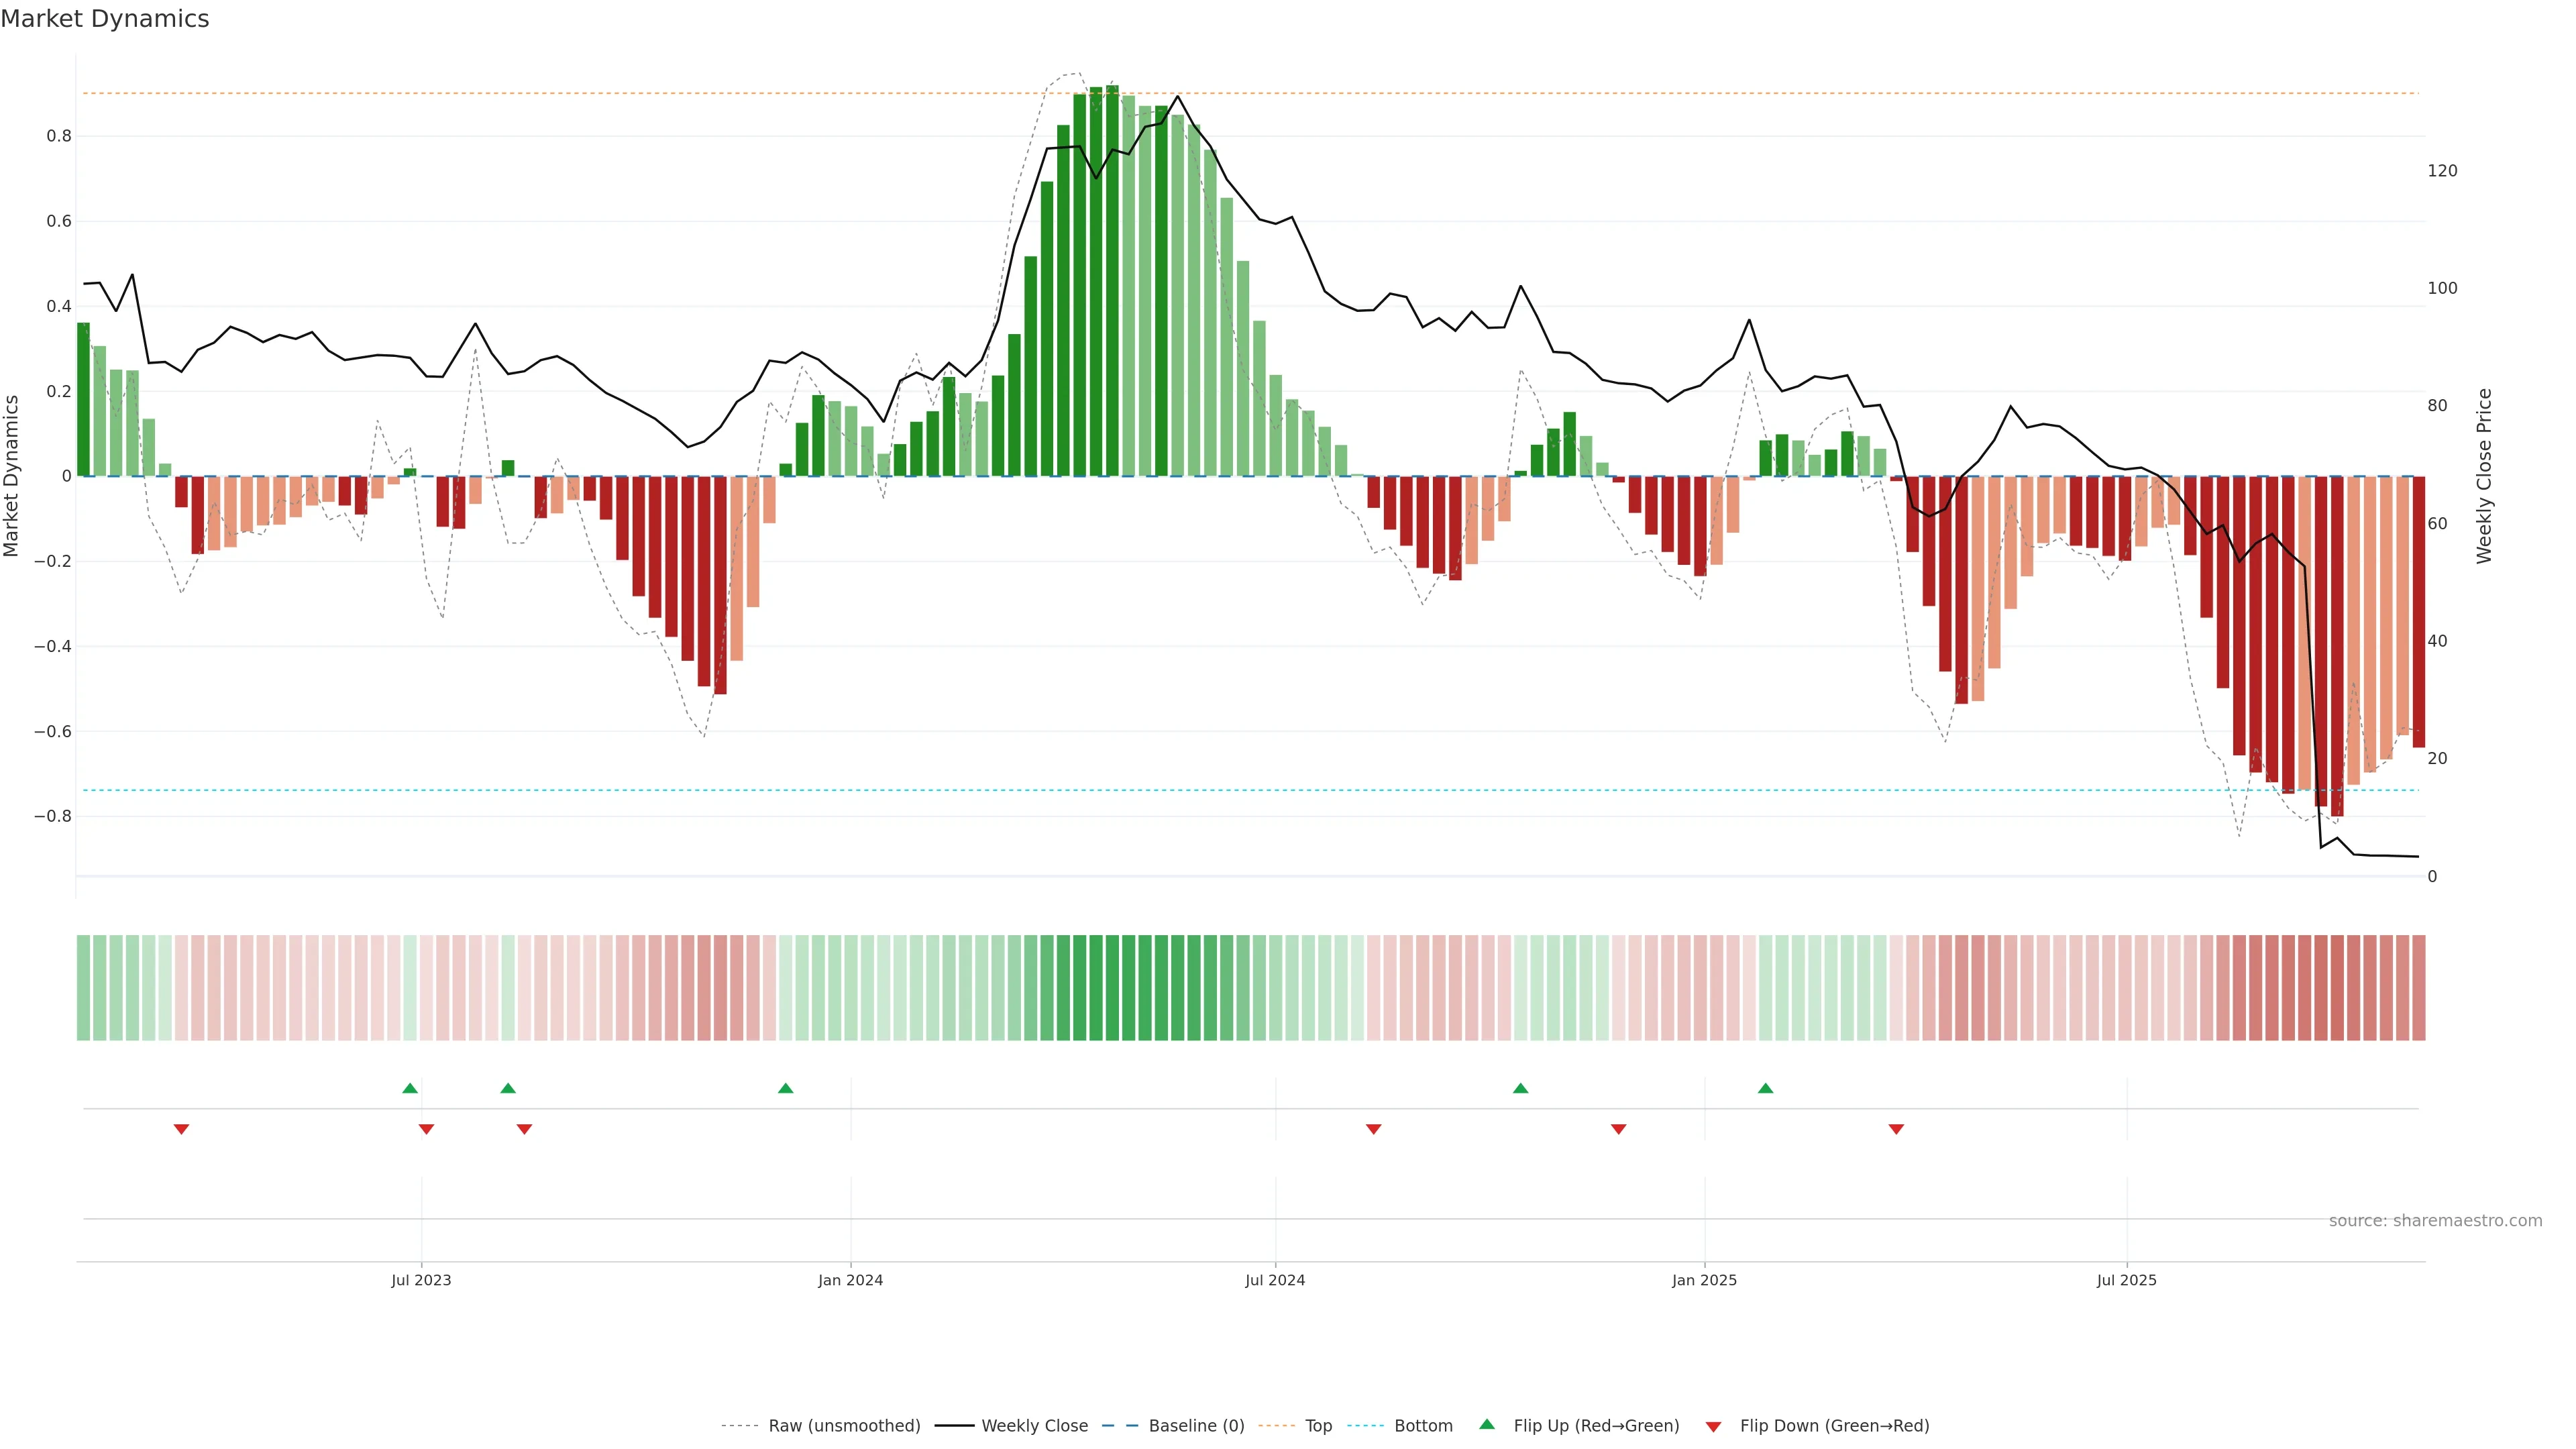Click the Weekly Close Price axis title
The width and height of the screenshot is (2576, 1449).
click(x=2484, y=476)
